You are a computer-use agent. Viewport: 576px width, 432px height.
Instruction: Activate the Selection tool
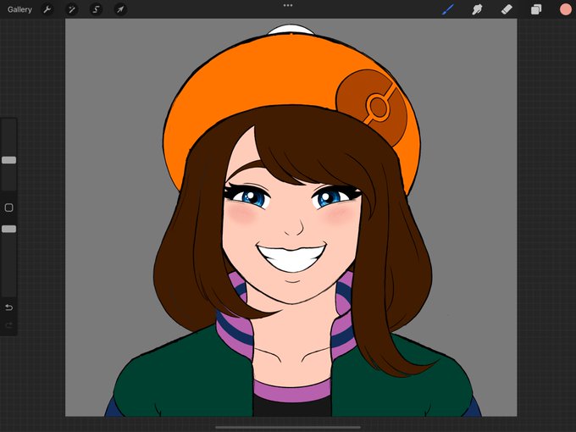coord(96,9)
